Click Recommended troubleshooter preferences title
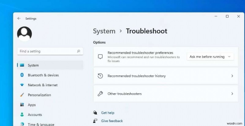Image resolution: width=245 pixels, height=126 pixels. [x=140, y=53]
